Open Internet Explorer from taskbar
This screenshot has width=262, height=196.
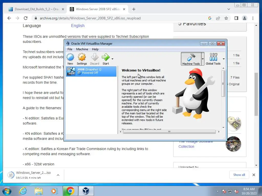click(x=23, y=191)
